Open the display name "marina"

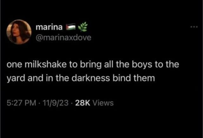(x=49, y=27)
